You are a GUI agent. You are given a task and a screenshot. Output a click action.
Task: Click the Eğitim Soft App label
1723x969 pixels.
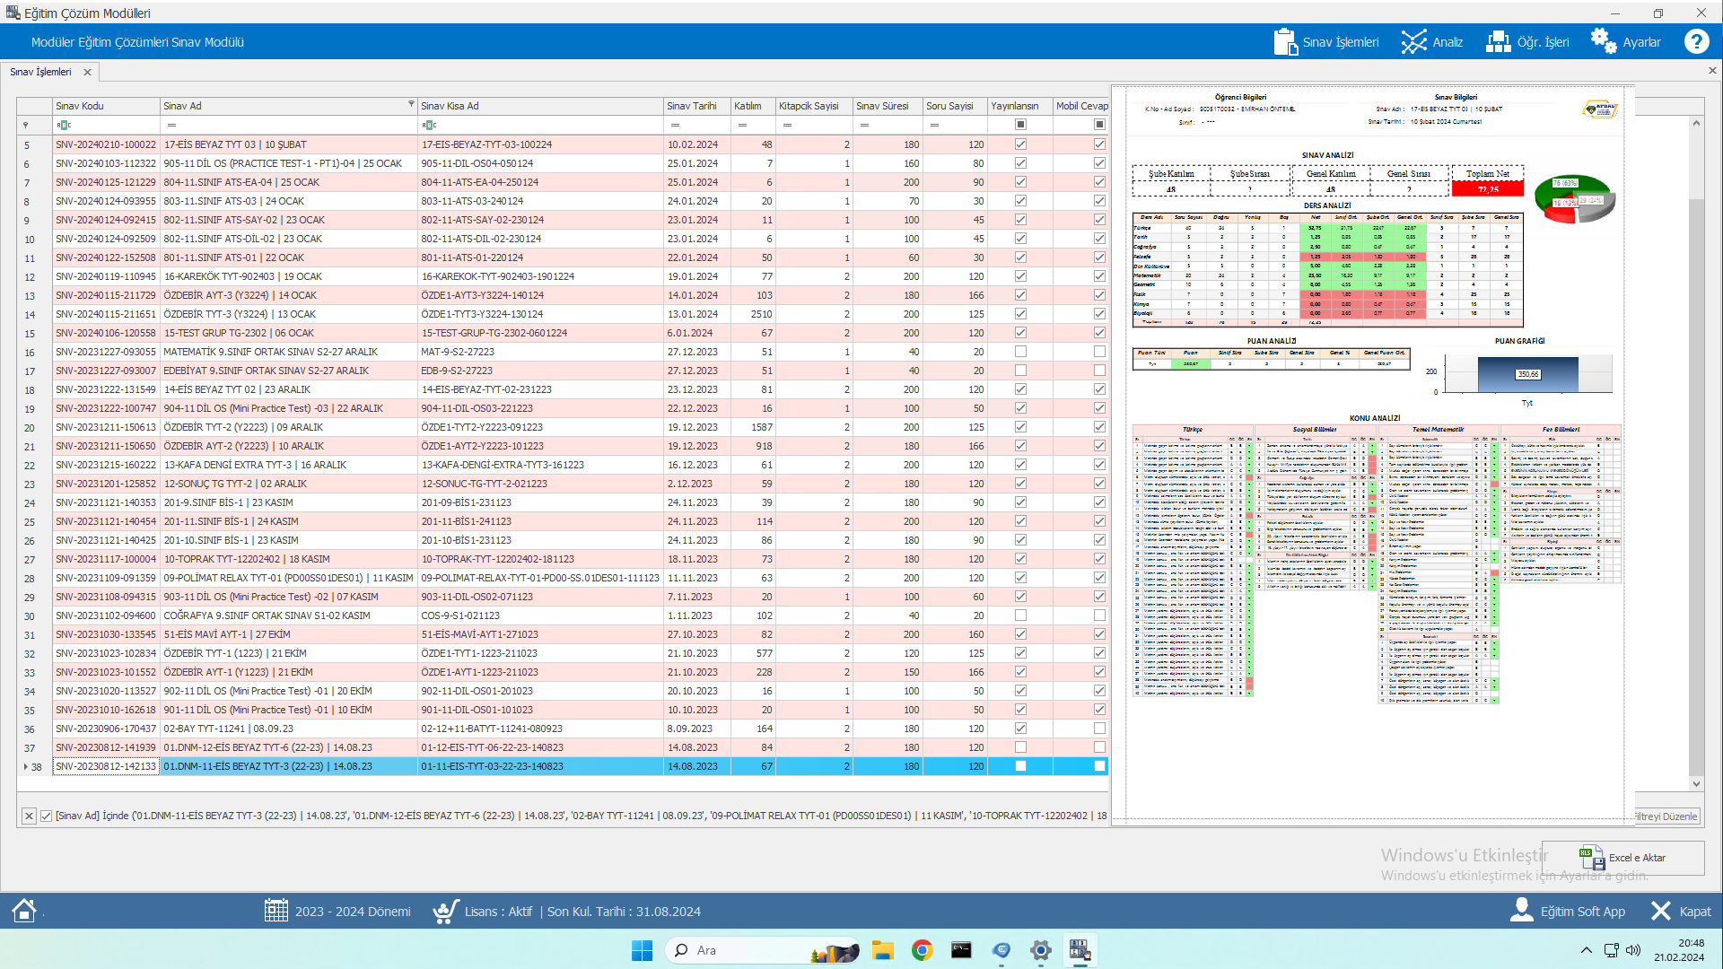pos(1583,912)
